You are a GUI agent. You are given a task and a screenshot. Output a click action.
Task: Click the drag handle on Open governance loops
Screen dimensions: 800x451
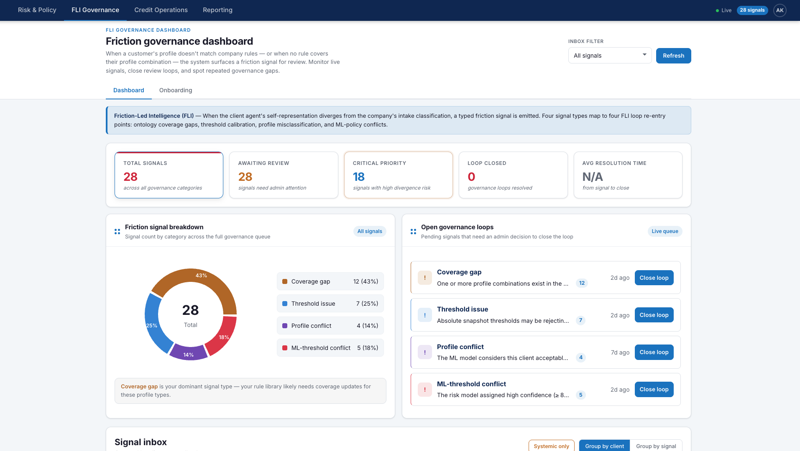[x=413, y=231]
